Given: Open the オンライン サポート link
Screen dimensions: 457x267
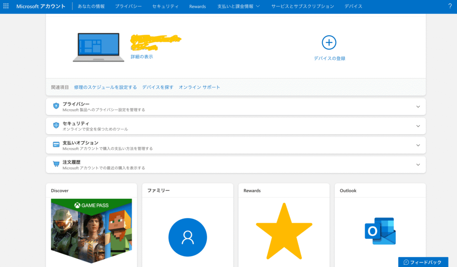Looking at the screenshot, I should pyautogui.click(x=199, y=87).
